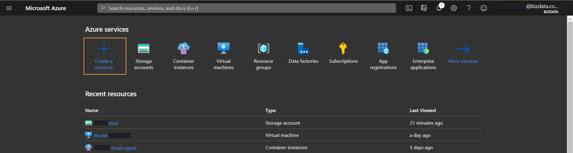This screenshot has width=573, height=153.
Task: Click the 21 minutes ago cell
Action: (426, 123)
